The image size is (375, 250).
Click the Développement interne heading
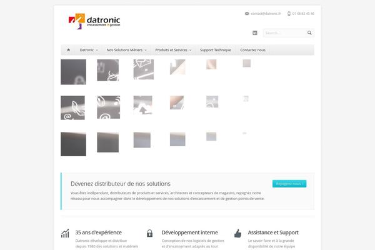click(189, 232)
